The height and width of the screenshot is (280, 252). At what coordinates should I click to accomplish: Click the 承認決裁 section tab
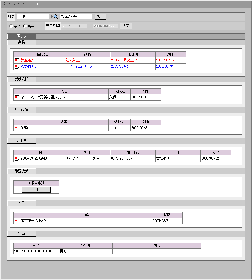pos(21,171)
